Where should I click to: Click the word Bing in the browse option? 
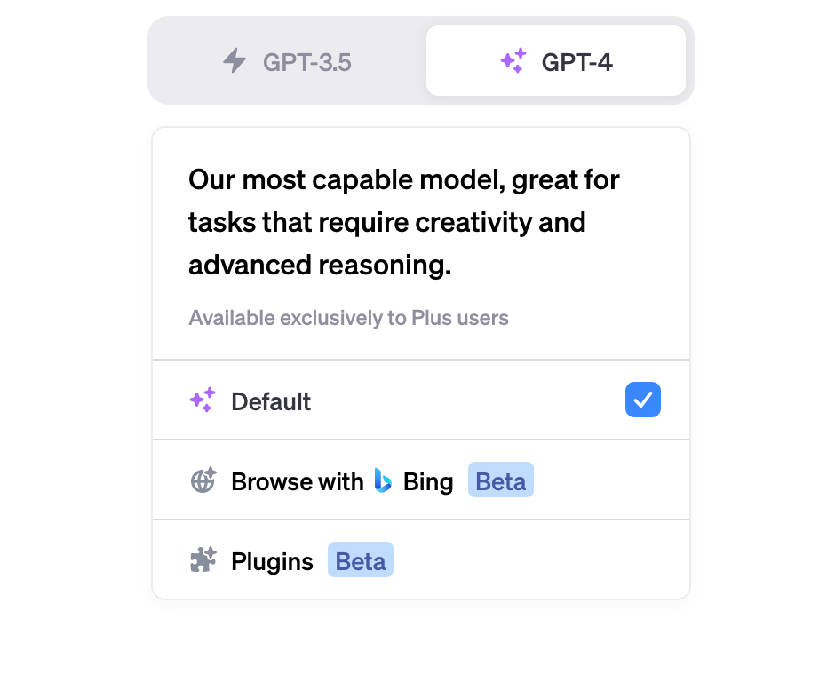coord(428,481)
